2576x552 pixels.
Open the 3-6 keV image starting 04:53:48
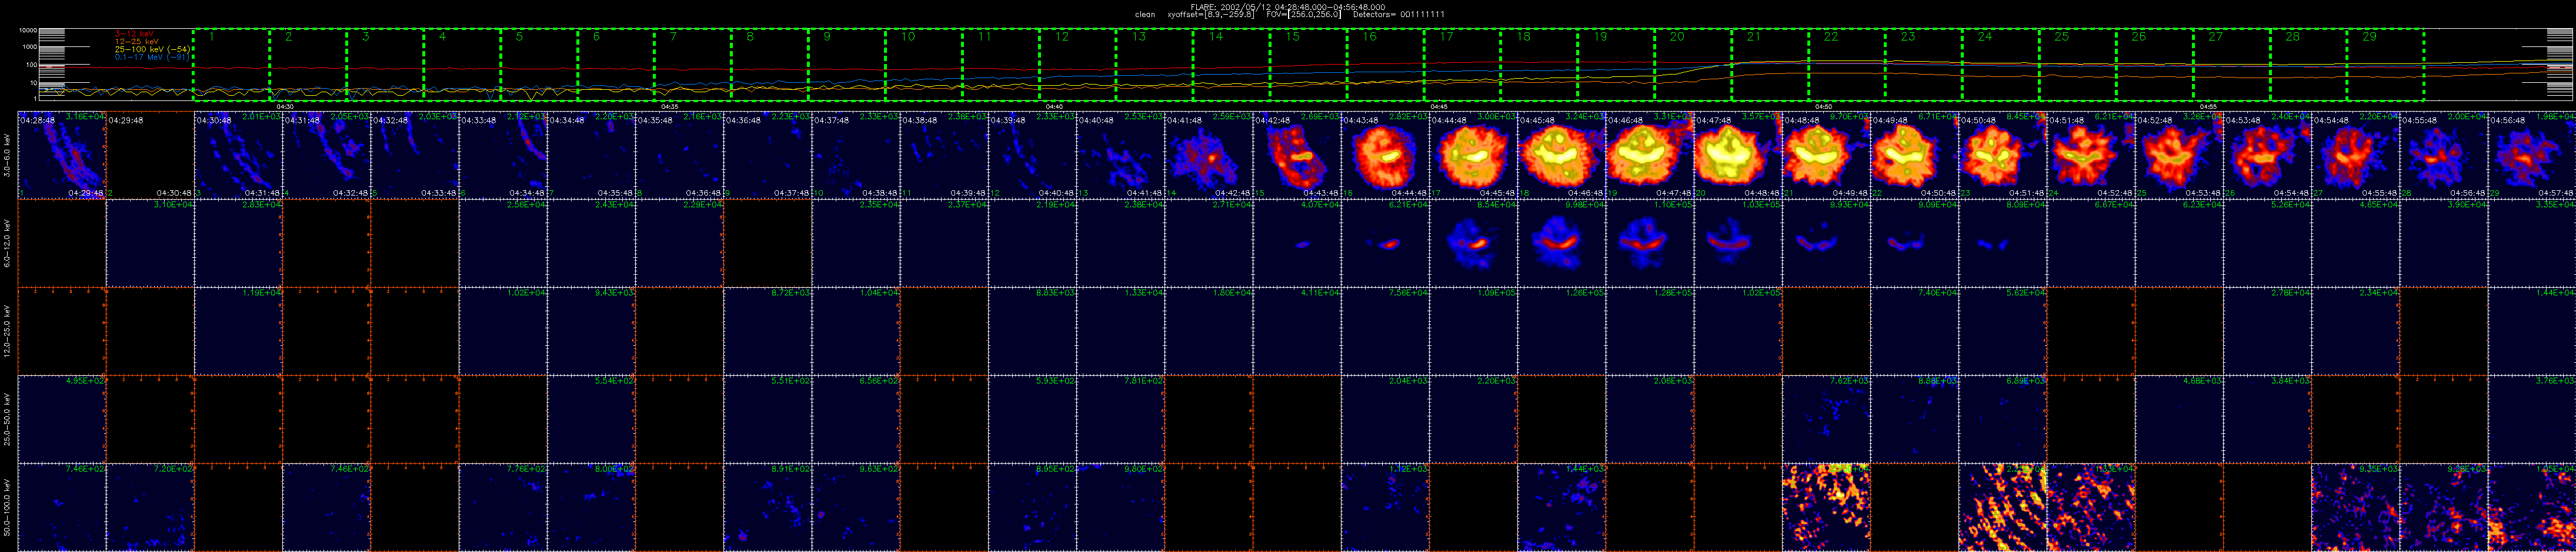click(2266, 154)
